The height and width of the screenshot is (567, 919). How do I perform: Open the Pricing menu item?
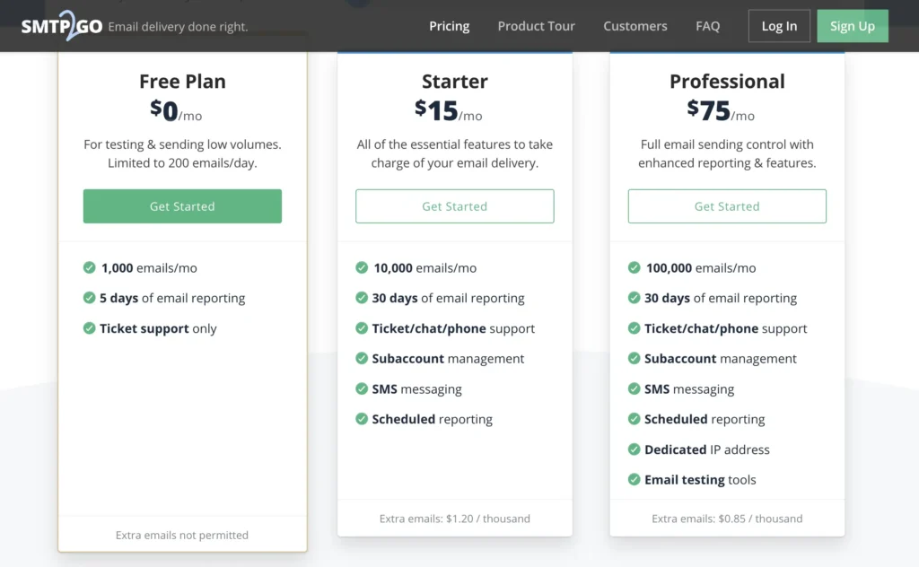(x=449, y=26)
